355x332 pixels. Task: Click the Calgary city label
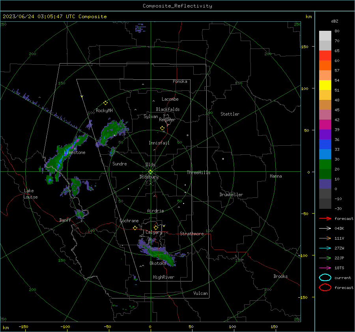tap(154, 232)
